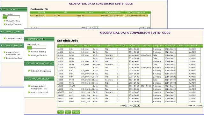Click the '2014-05-08 1' request date cell
Screen dimensions: 204x115
coord(170,102)
